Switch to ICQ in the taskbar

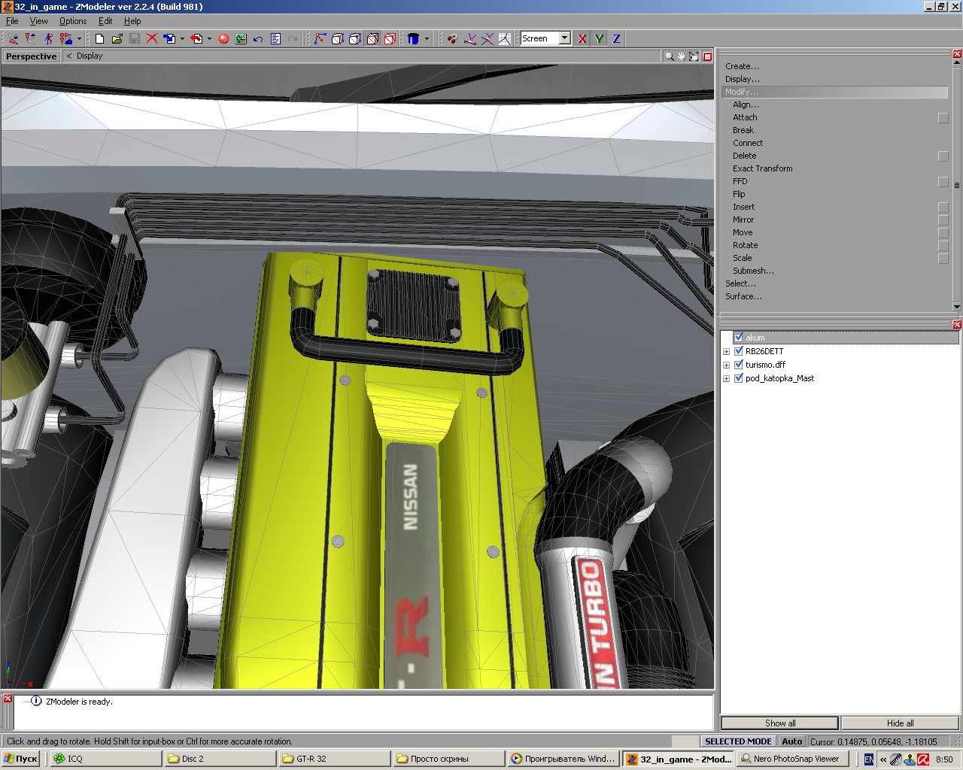(x=105, y=759)
